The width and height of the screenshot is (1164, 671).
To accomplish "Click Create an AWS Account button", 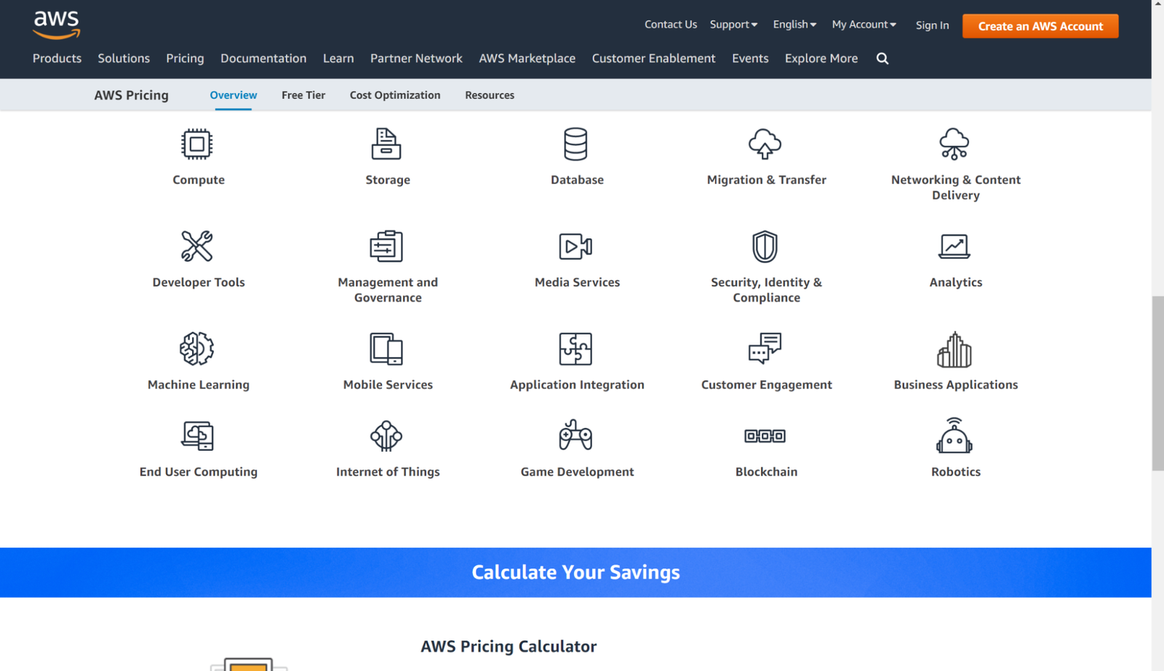I will coord(1040,26).
